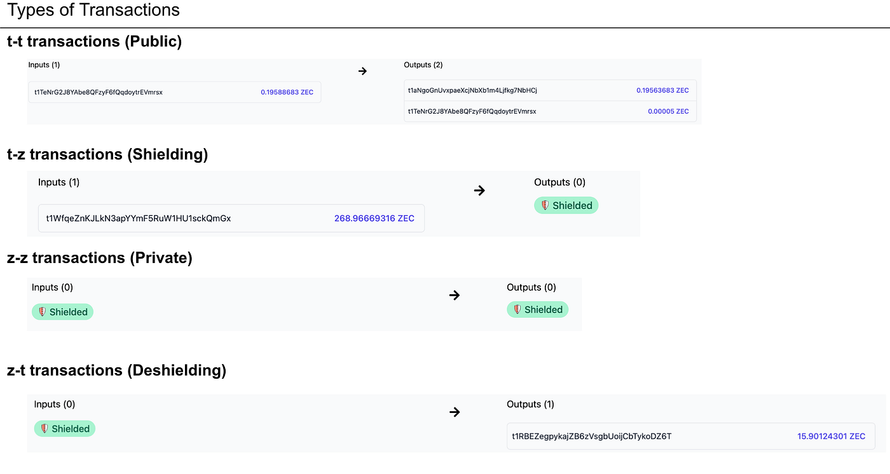890x474 pixels.
Task: Click the output address row with 0.00005 ZEC
Action: coord(551,111)
